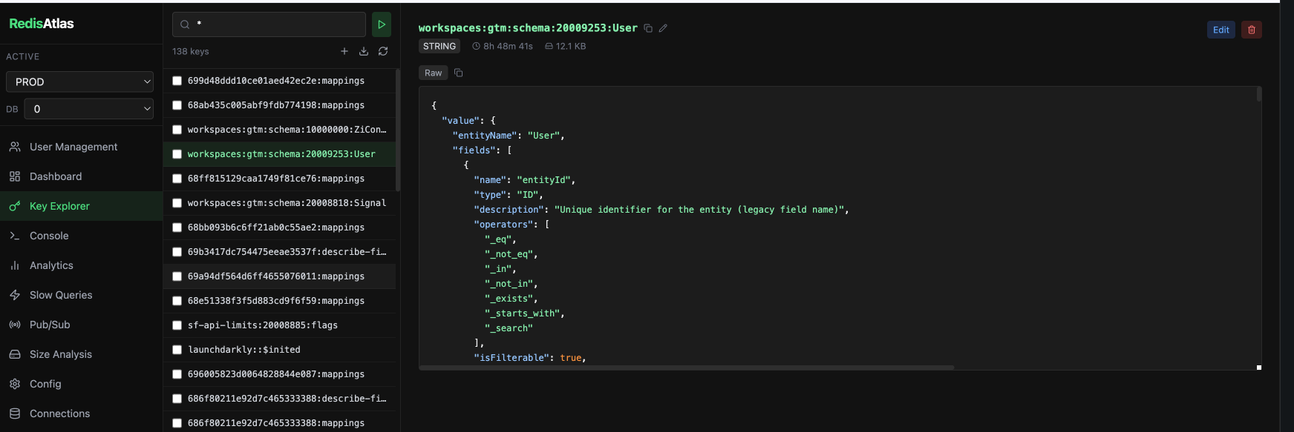
Task: Click the blue Edit button
Action: tap(1221, 30)
